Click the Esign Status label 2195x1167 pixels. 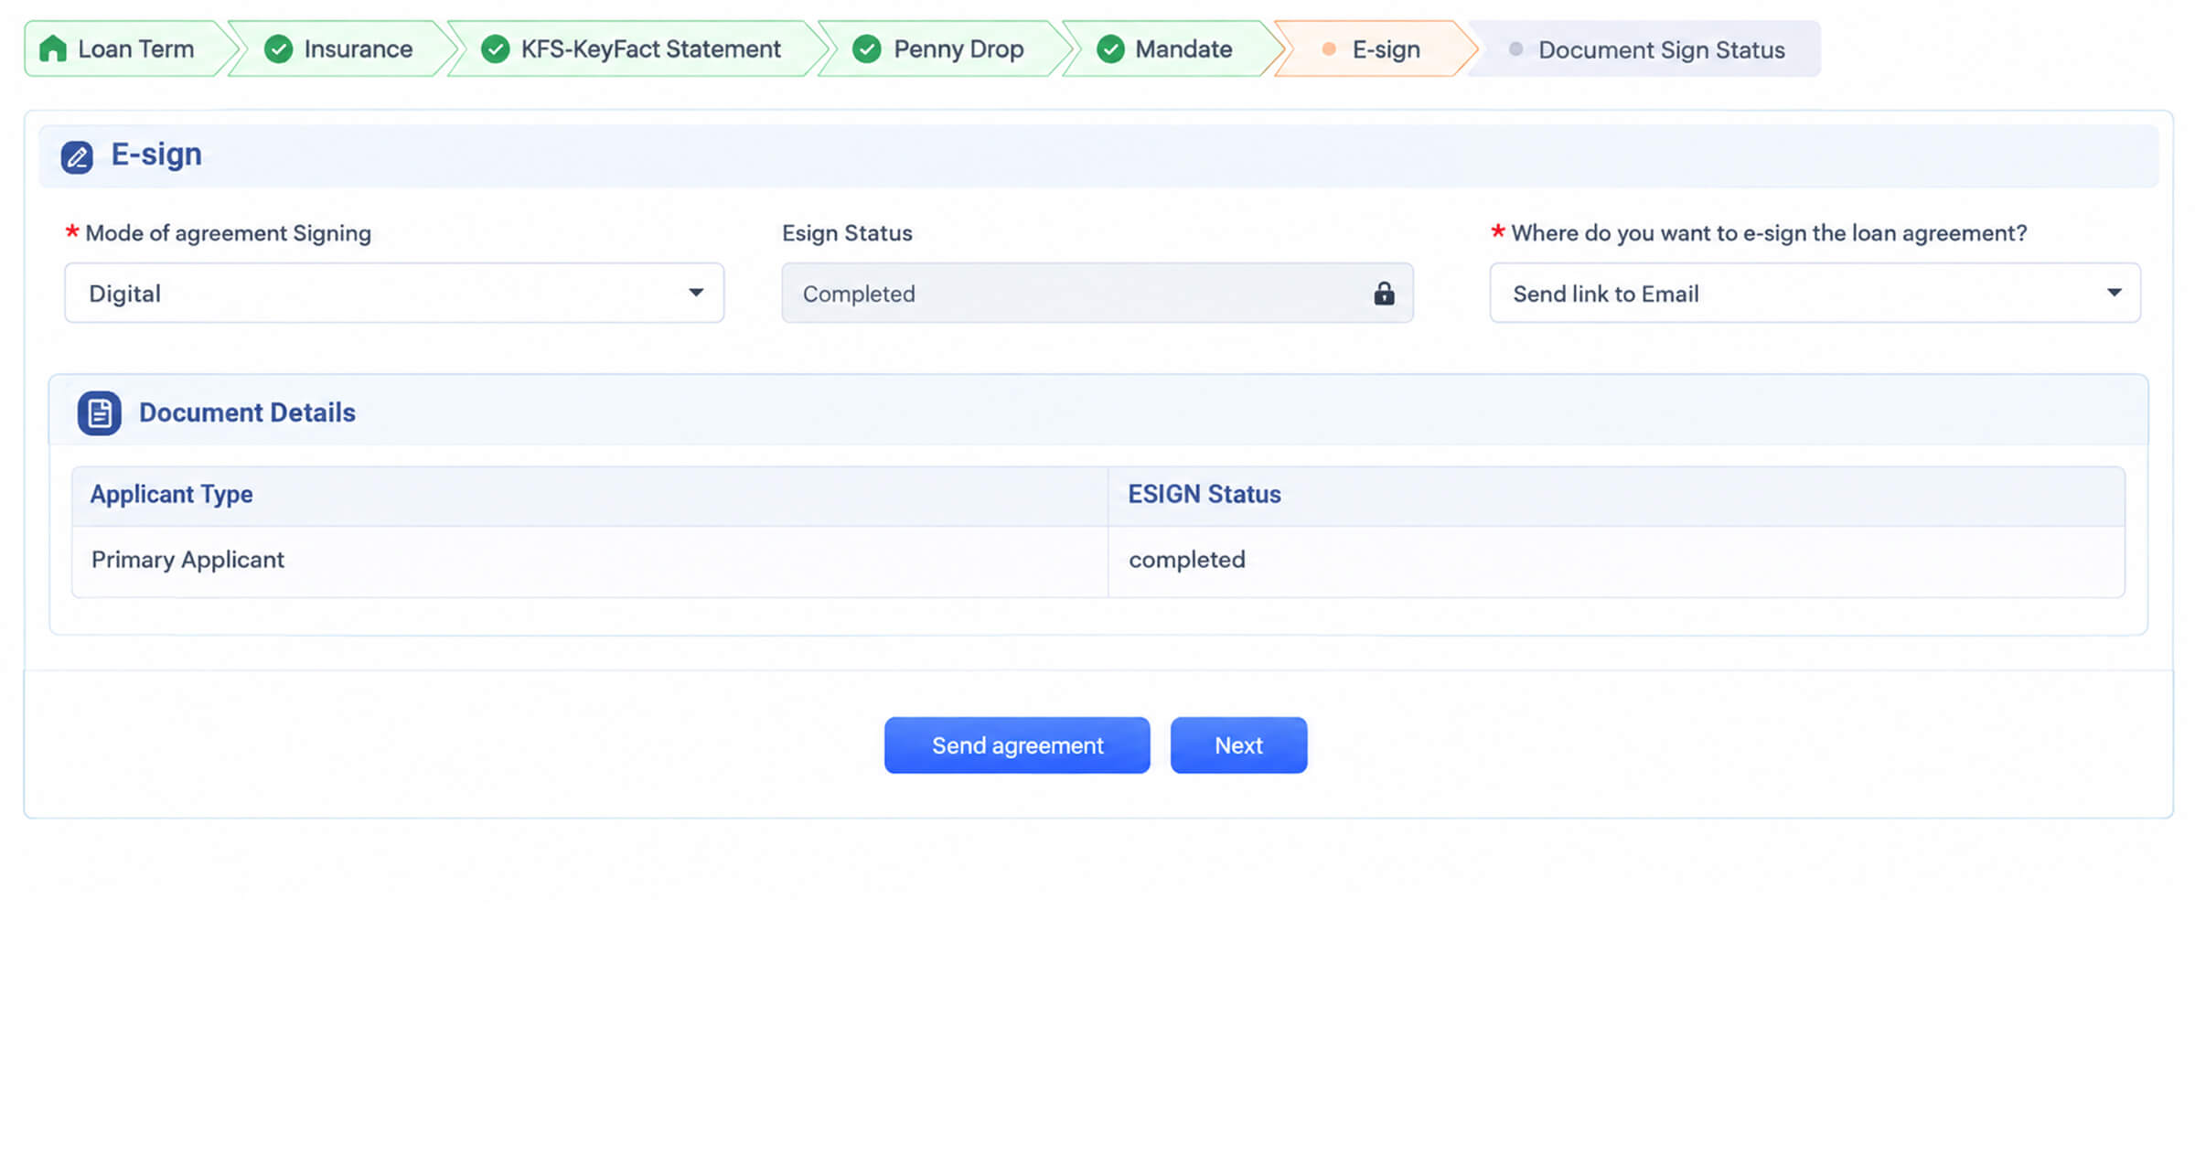pyautogui.click(x=847, y=233)
